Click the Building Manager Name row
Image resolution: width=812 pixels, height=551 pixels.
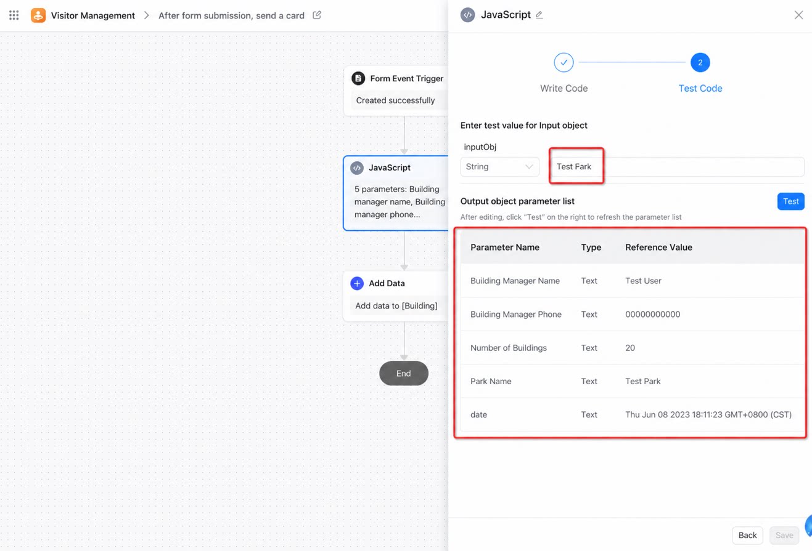click(x=633, y=281)
